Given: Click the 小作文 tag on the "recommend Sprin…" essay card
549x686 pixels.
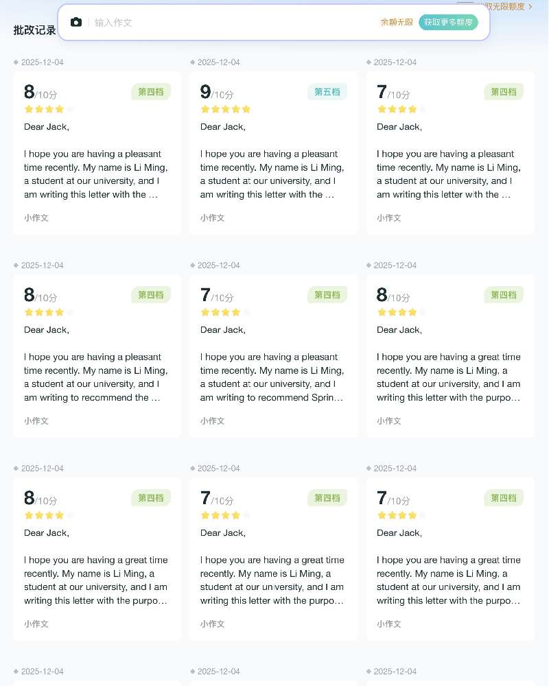Looking at the screenshot, I should click(x=211, y=421).
